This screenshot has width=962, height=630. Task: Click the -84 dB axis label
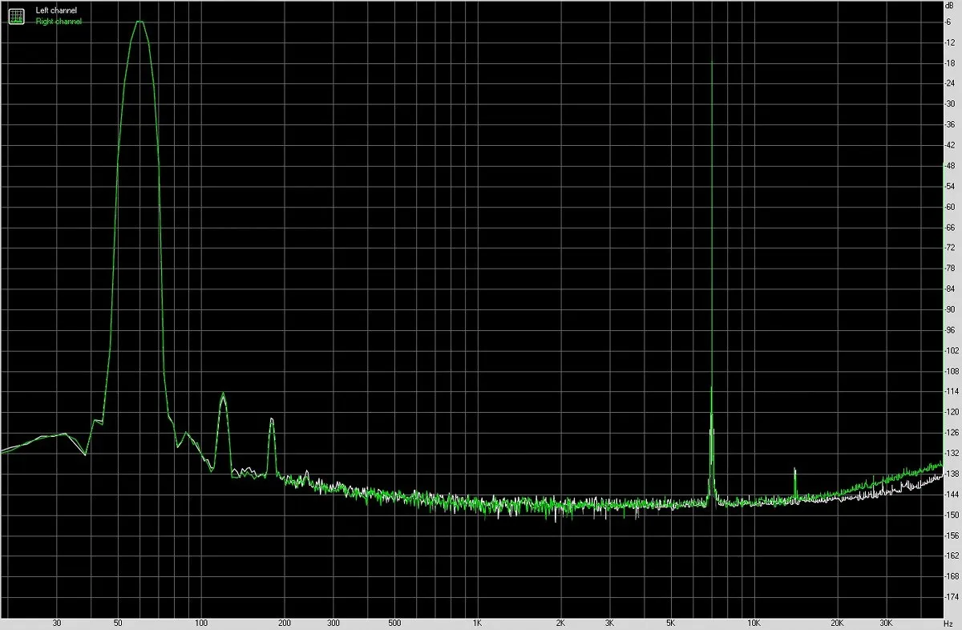point(951,289)
